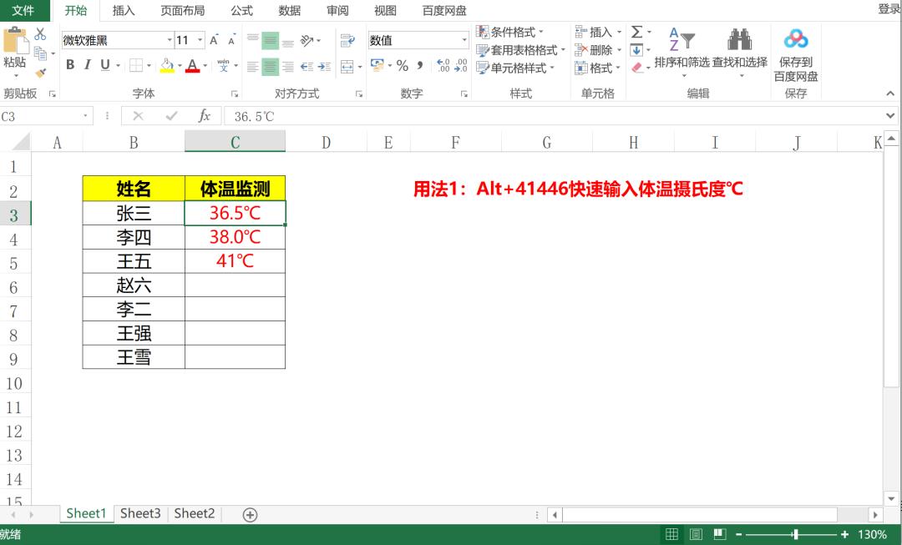Open the Fill Color dropdown arrow

click(180, 65)
